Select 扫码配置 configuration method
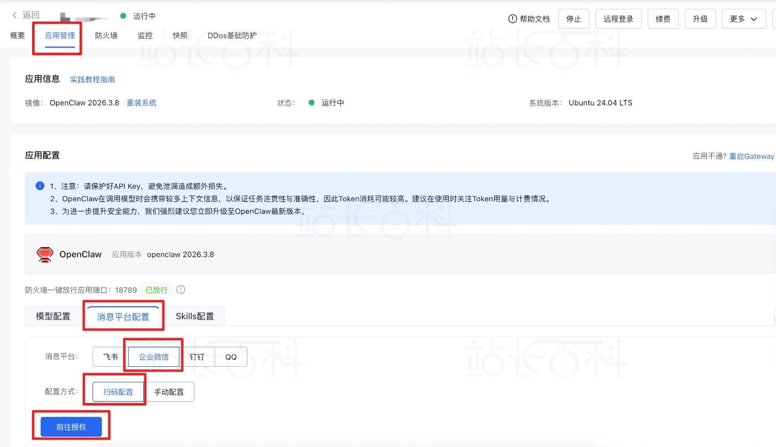776x447 pixels. coord(118,392)
